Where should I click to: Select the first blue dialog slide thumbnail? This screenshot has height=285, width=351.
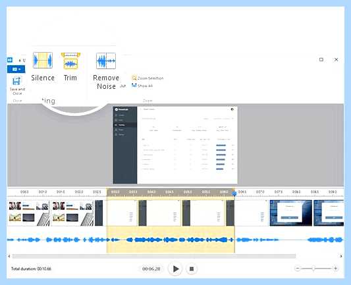coord(290,213)
